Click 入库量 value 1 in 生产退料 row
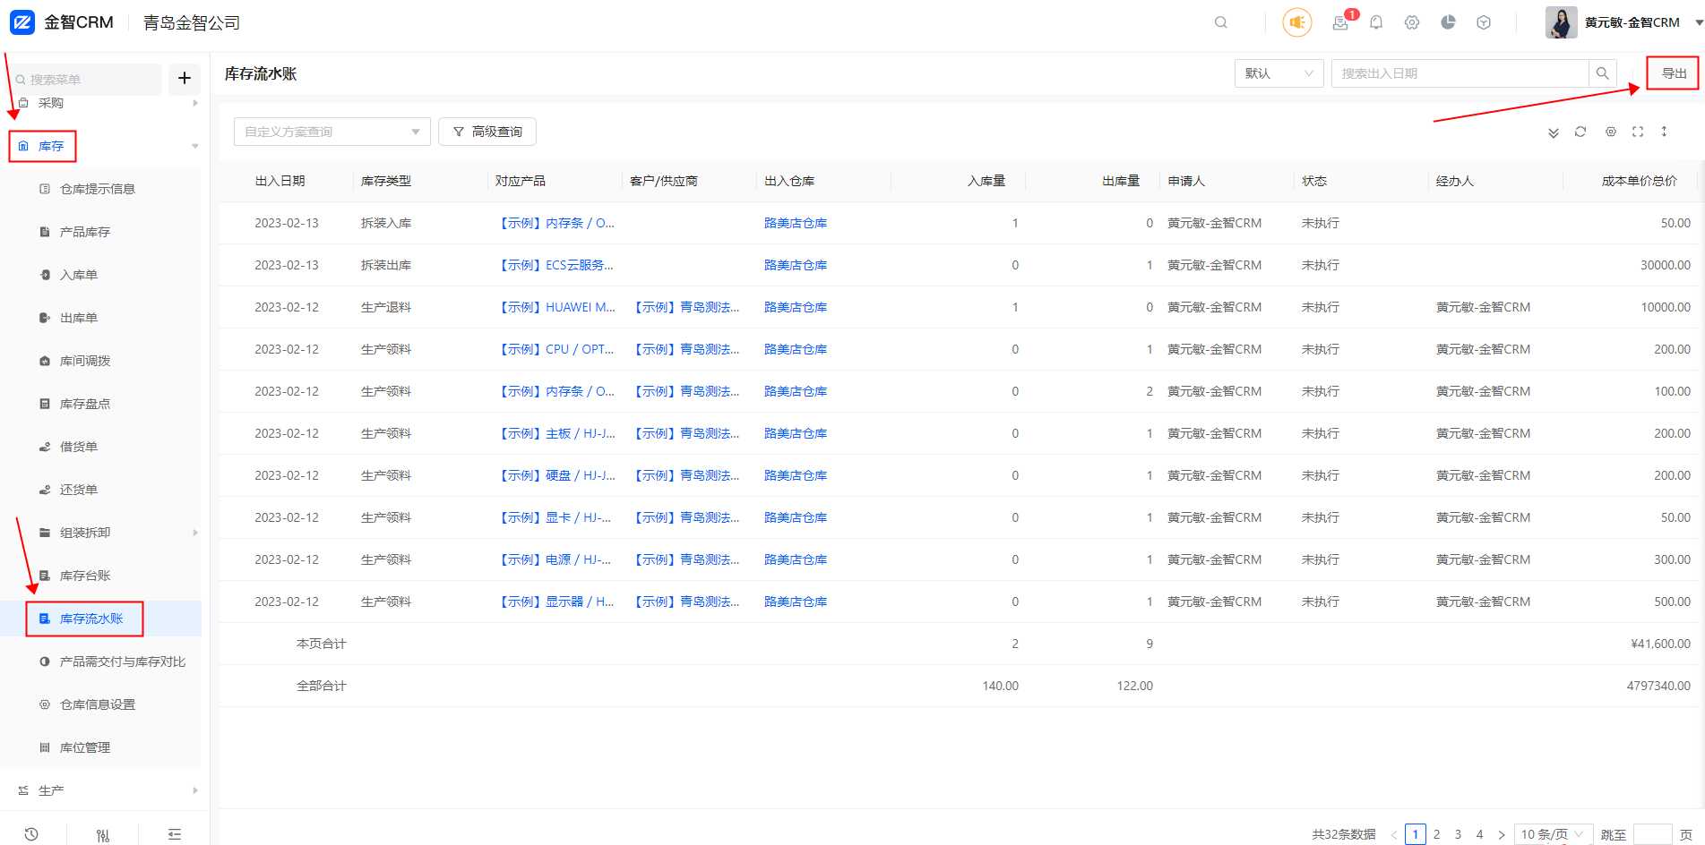The image size is (1705, 845). click(x=1015, y=307)
